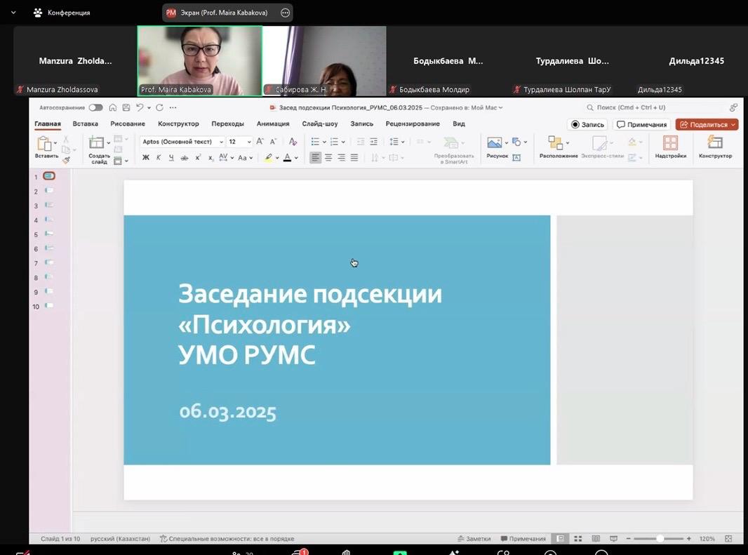
Task: Increase font size with the larger A icon
Action: click(x=260, y=142)
